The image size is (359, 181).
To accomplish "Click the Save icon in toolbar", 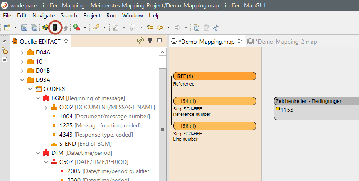I will coord(24,28).
